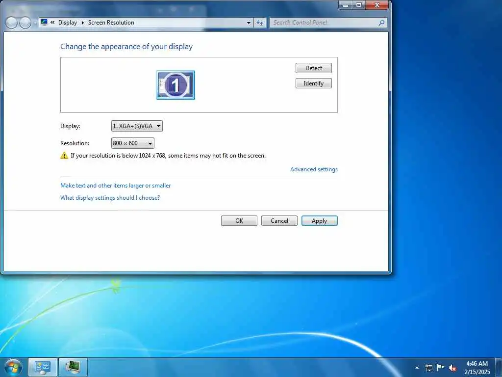Confirm changes with the OK button
The height and width of the screenshot is (377, 502).
coord(239,221)
